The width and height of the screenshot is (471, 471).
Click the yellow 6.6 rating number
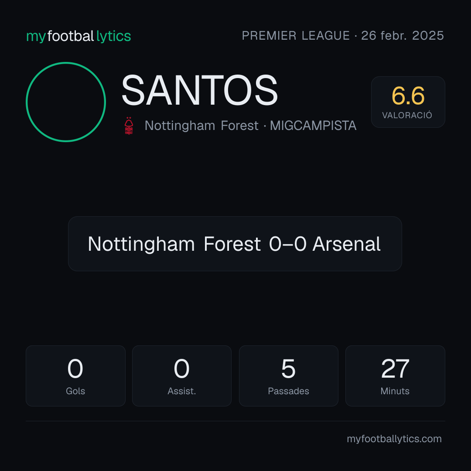pyautogui.click(x=408, y=96)
